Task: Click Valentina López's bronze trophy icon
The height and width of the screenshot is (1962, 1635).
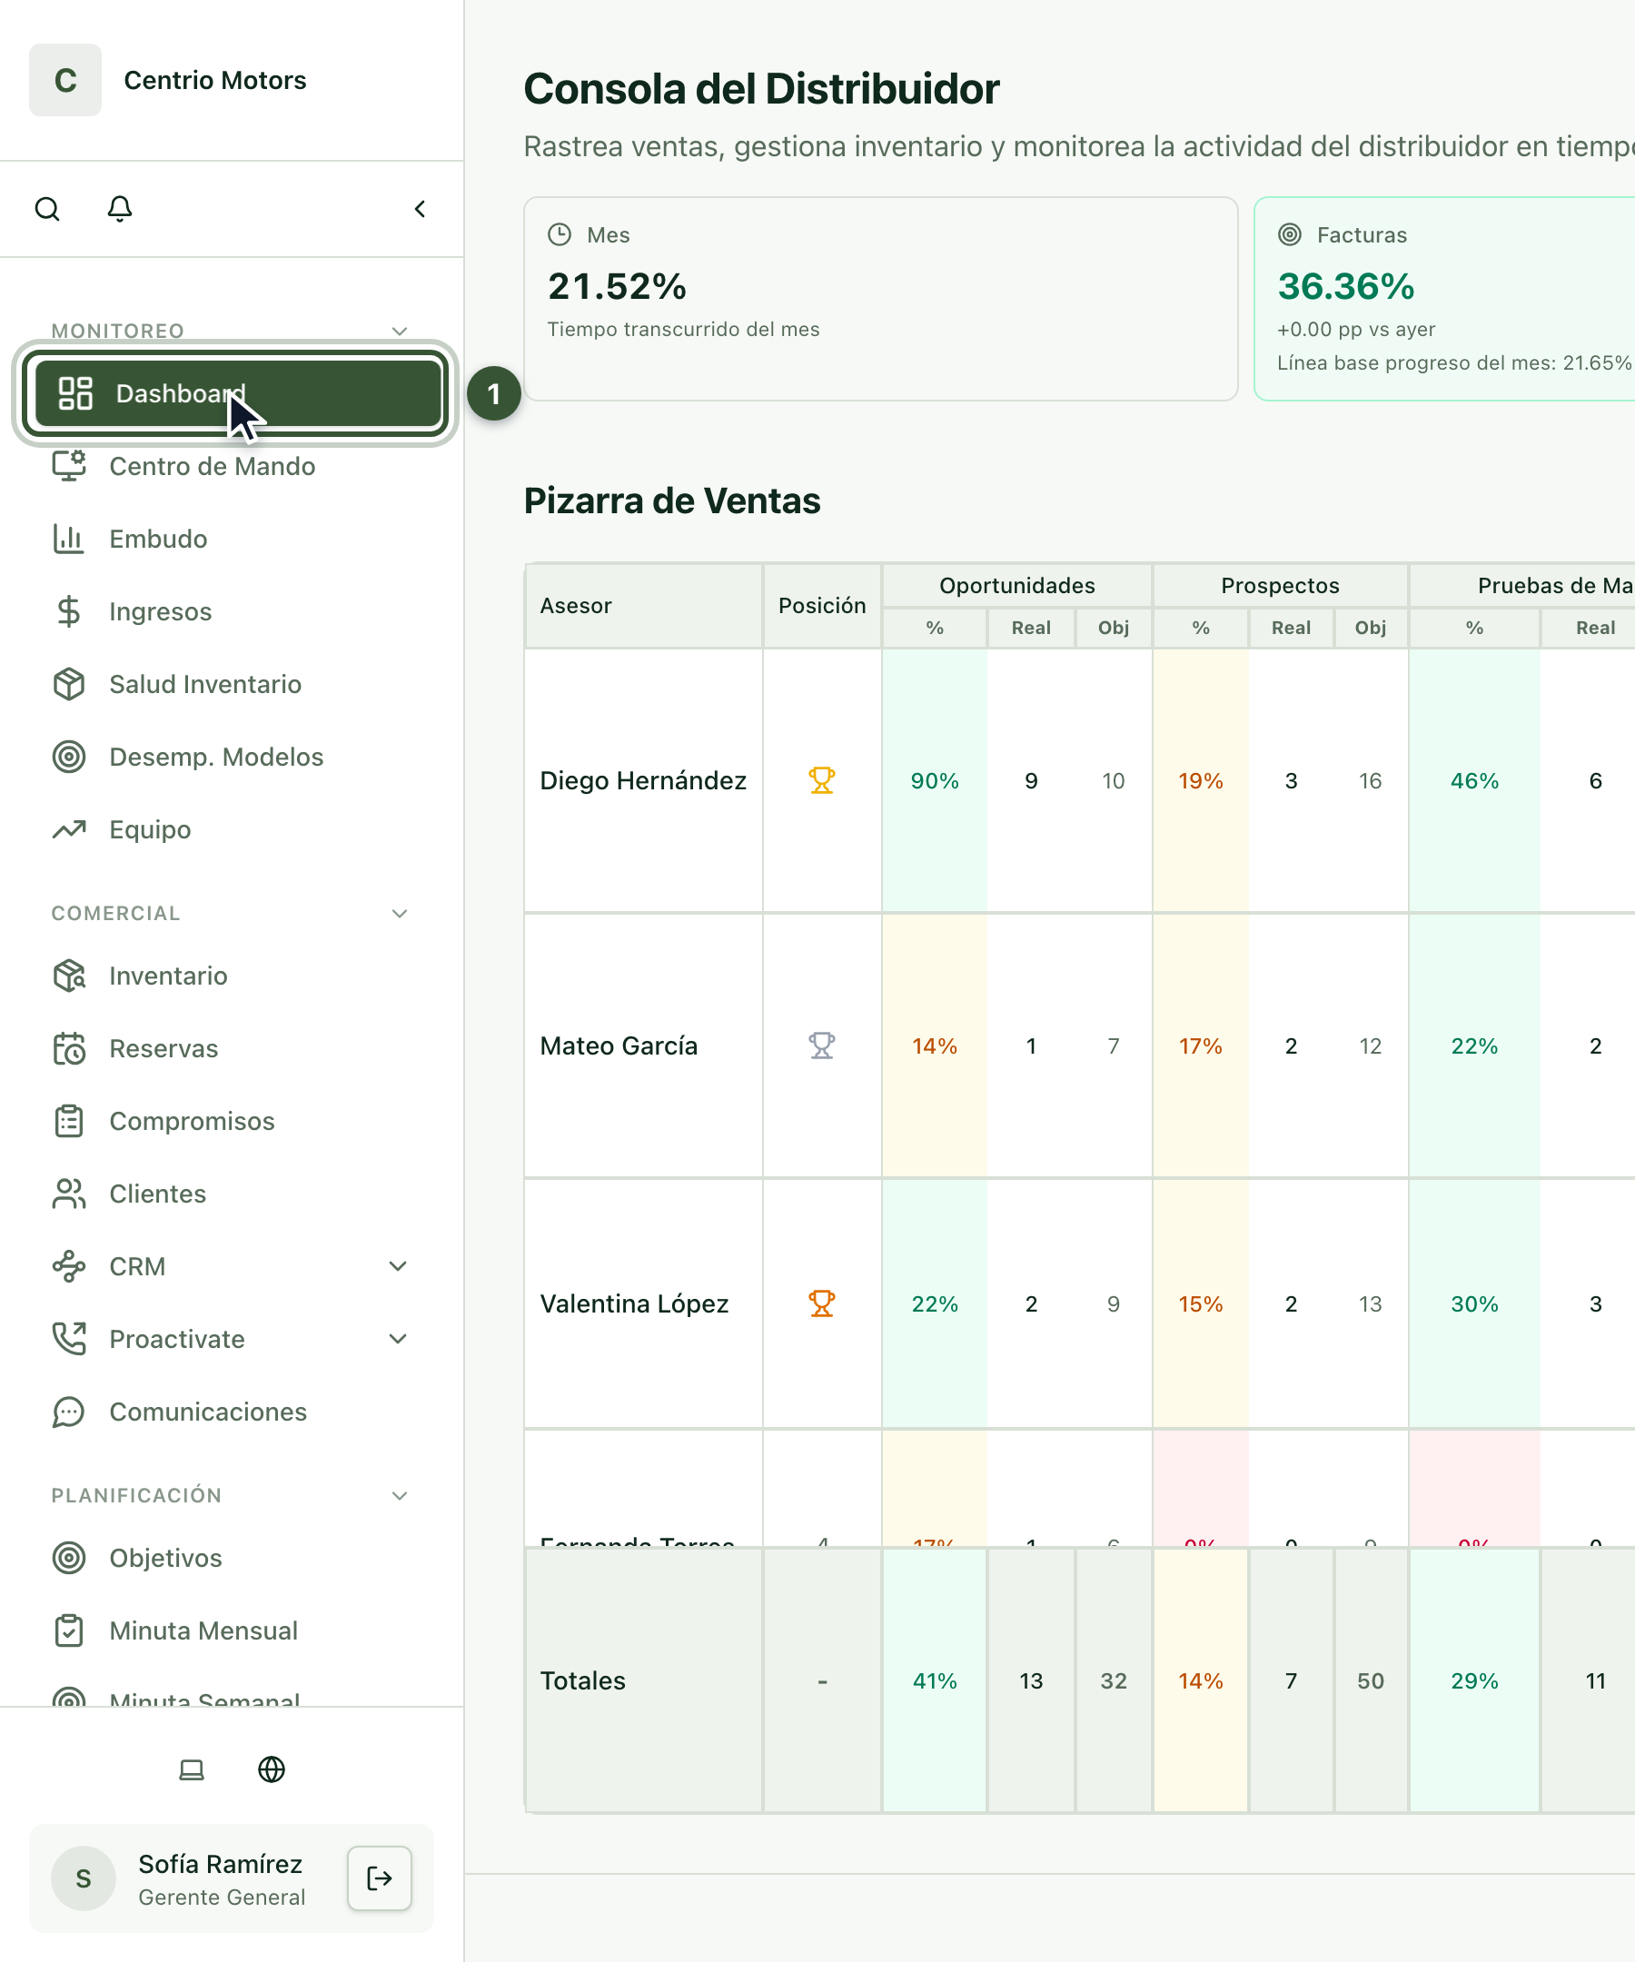Action: click(822, 1303)
